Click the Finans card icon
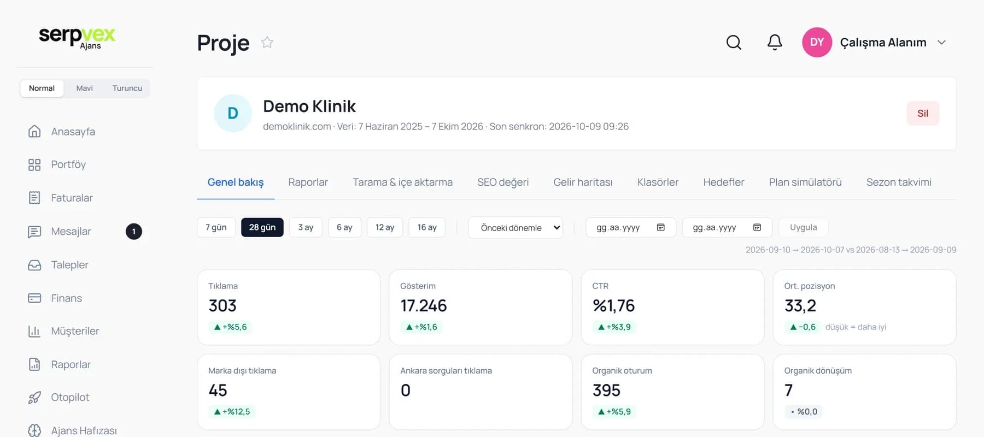Image resolution: width=984 pixels, height=437 pixels. [34, 298]
